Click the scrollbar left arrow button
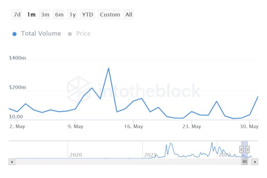Screen dimensions: 267x178 (x=12, y=162)
